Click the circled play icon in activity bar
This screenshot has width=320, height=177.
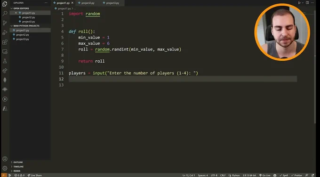point(5,99)
